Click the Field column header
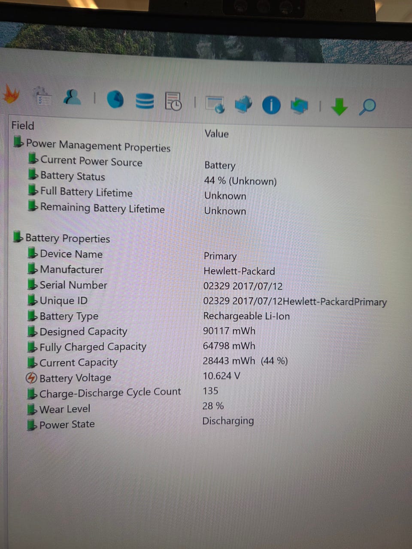The image size is (412, 549). tap(23, 125)
